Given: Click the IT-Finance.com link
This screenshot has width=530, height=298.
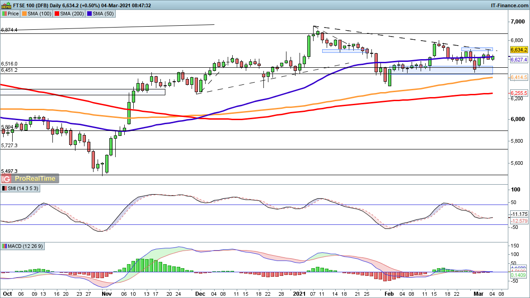Looking at the screenshot, I should pos(509,5).
